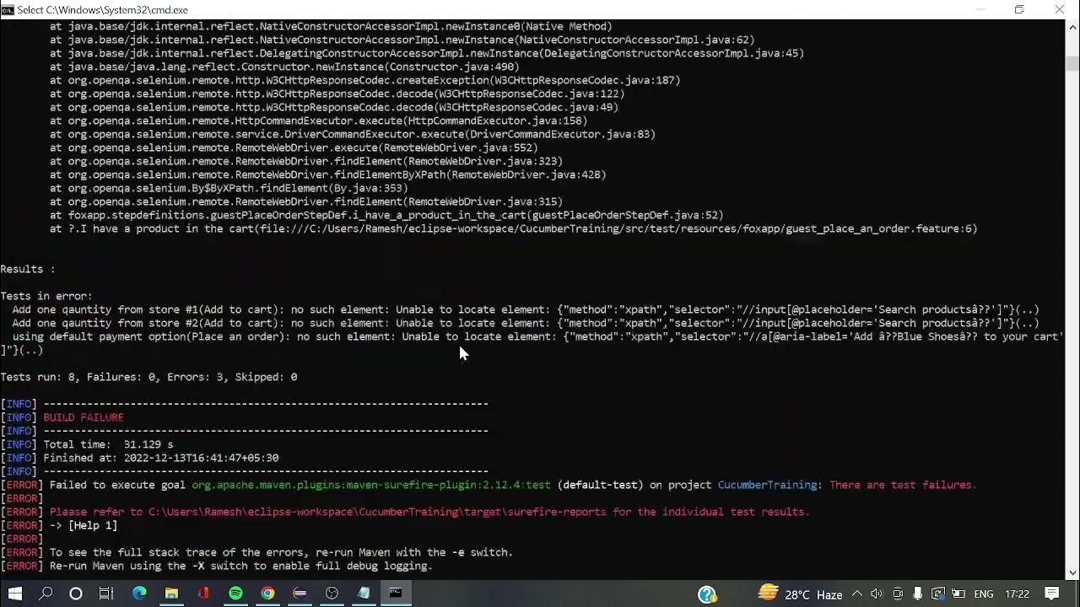Click the 'Tests run: 8, Failures: 0' line
The image size is (1080, 607).
click(x=148, y=377)
